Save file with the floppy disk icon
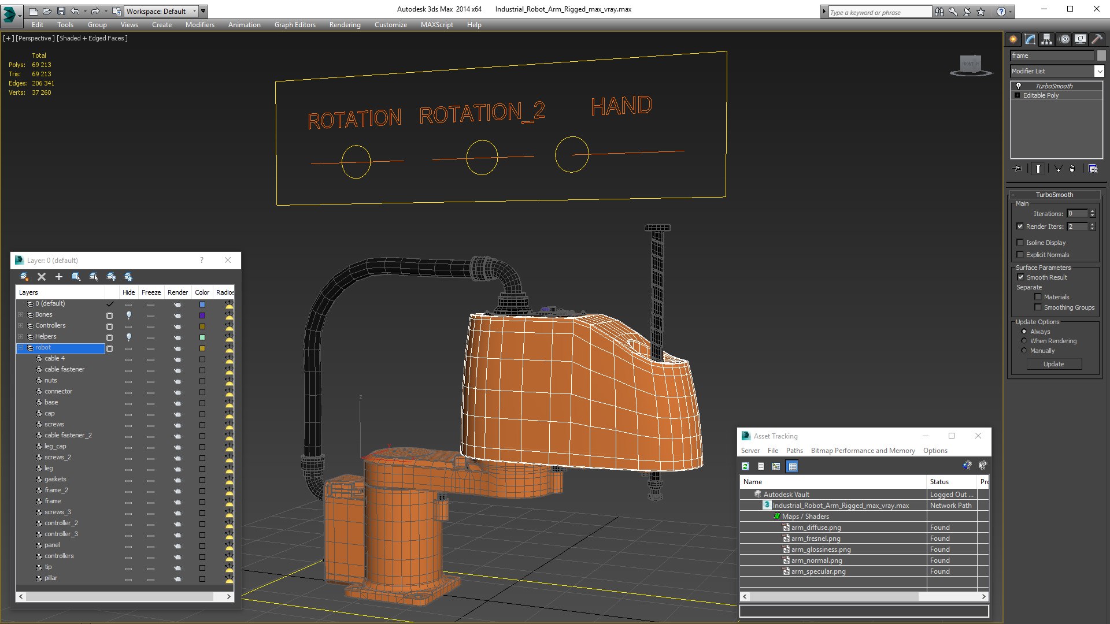The image size is (1110, 624). [61, 11]
